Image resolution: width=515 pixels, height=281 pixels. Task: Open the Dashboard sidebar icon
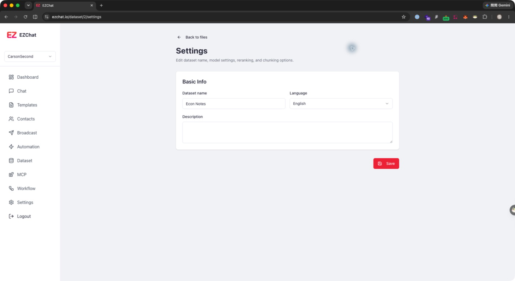point(11,77)
